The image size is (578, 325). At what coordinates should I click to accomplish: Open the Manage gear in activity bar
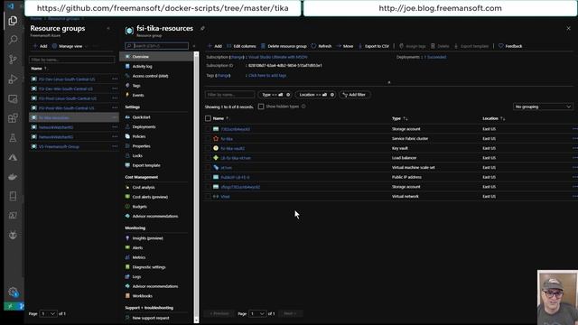click(13, 292)
